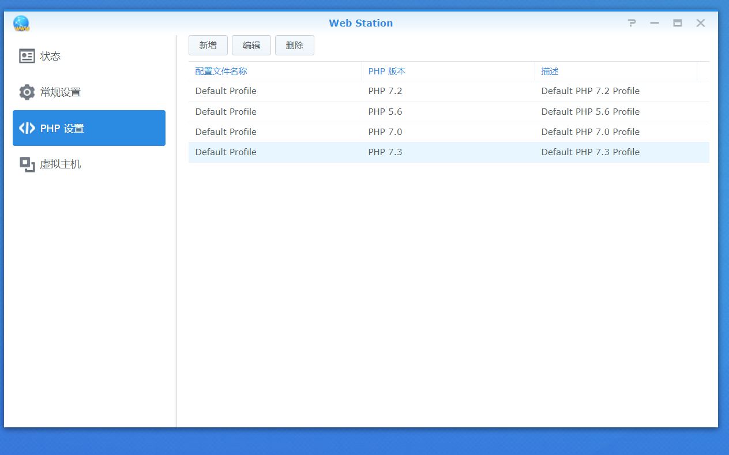729x455 pixels.
Task: Sort by PHP 版本 column header
Action: click(x=387, y=72)
